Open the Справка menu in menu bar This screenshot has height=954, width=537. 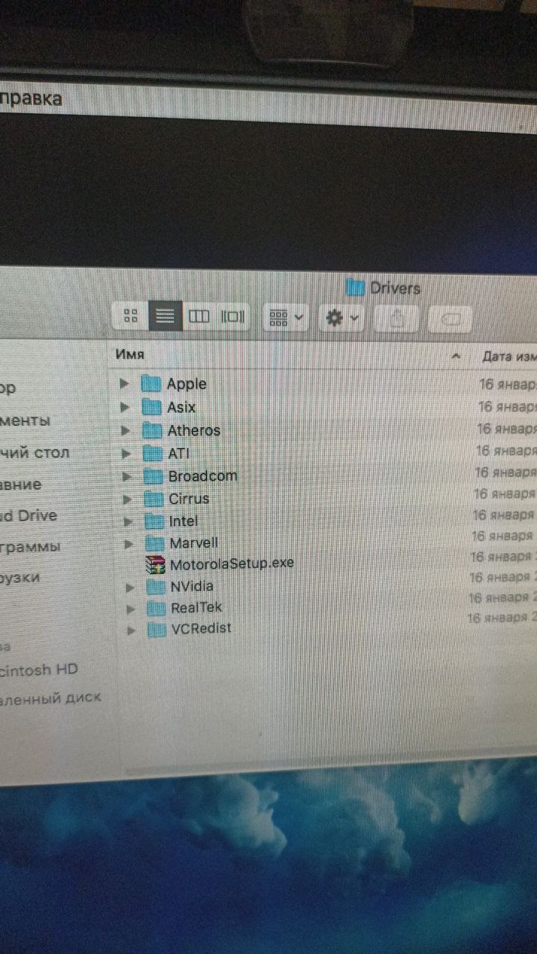point(31,98)
